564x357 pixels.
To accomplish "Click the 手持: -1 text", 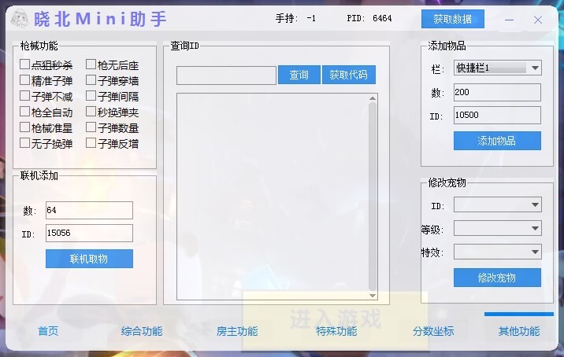I will tap(295, 18).
